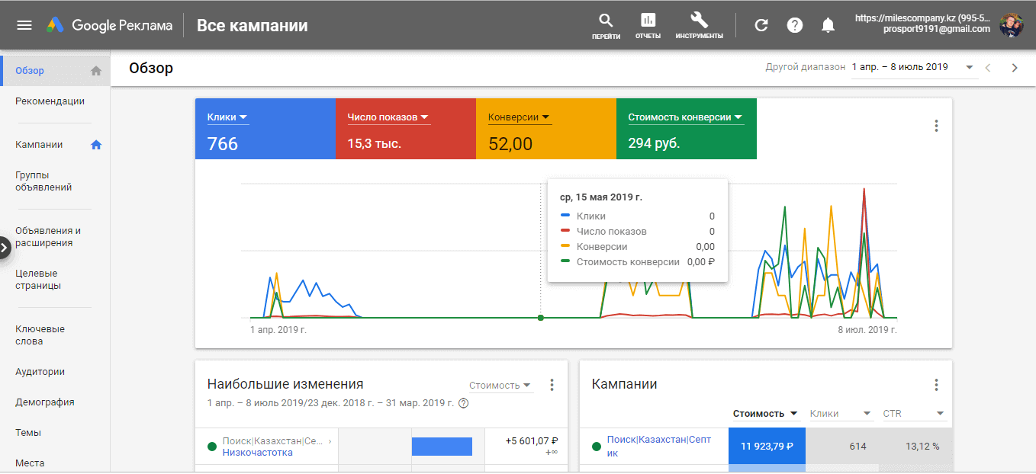Open the help question mark icon
The height and width of the screenshot is (474, 1036).
(x=795, y=25)
